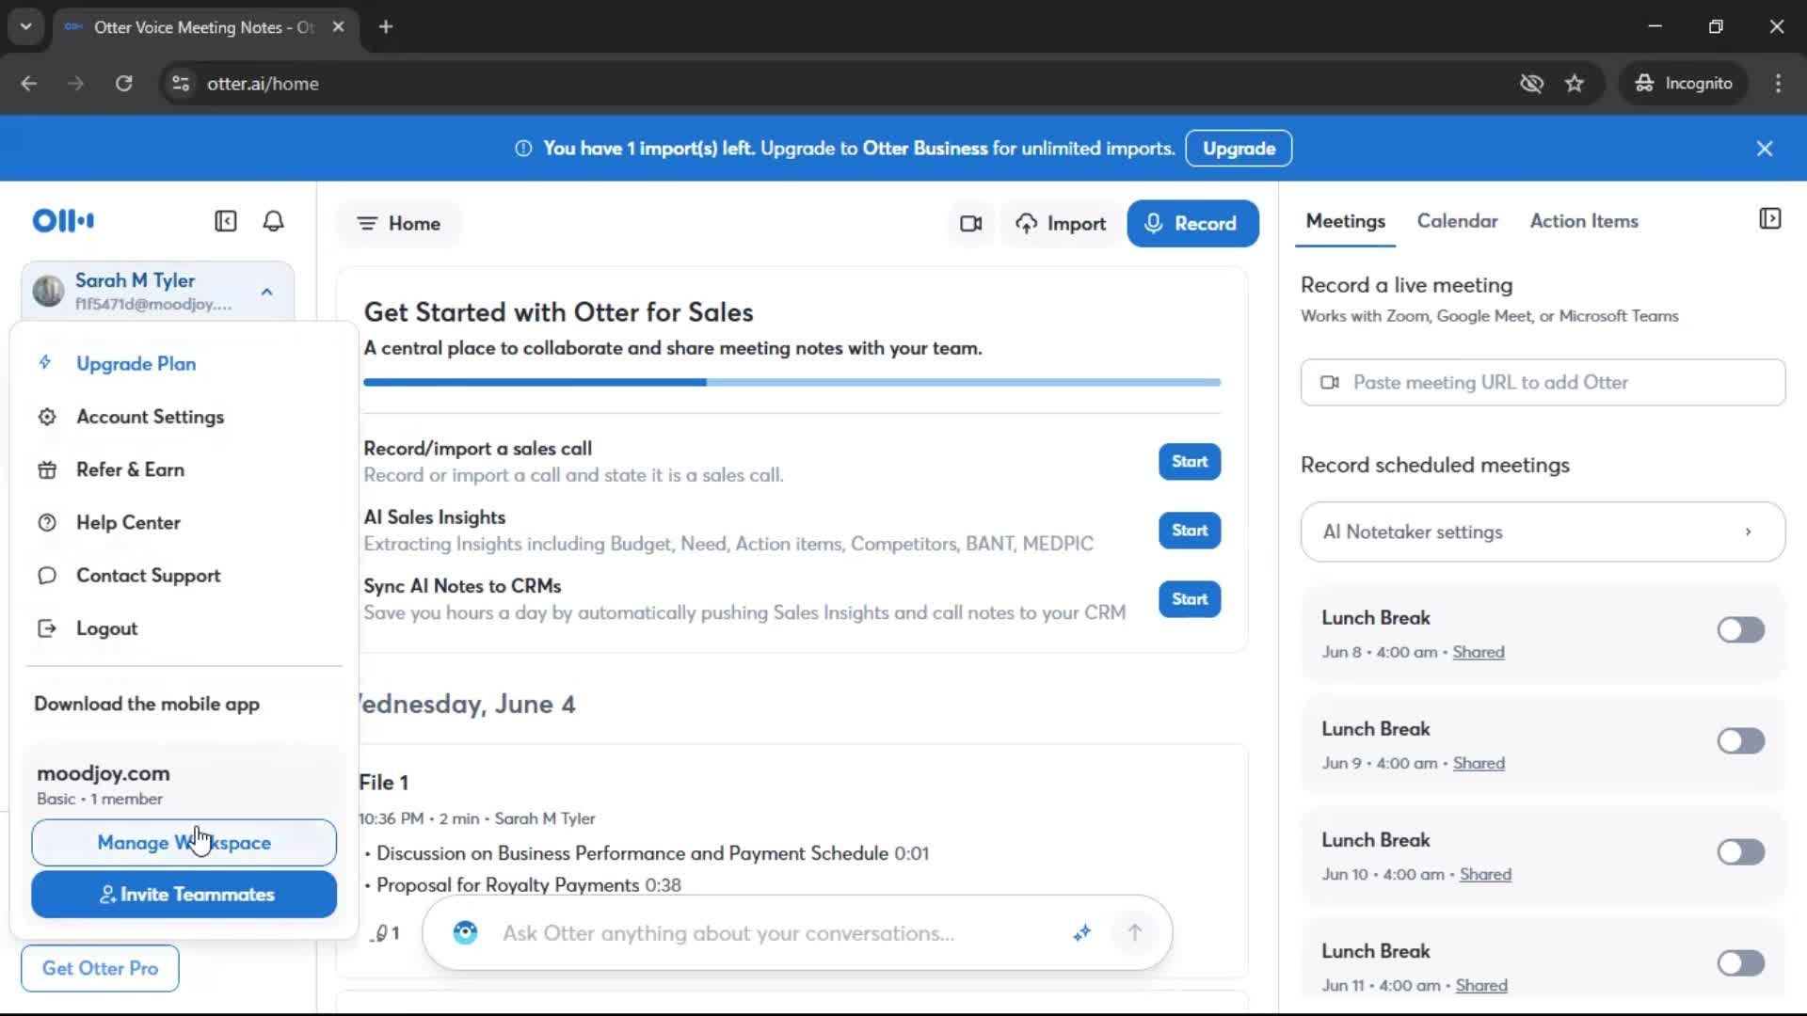Open Shared link for Jun 9 meeting
Screen dimensions: 1807x1016
pos(1479,764)
